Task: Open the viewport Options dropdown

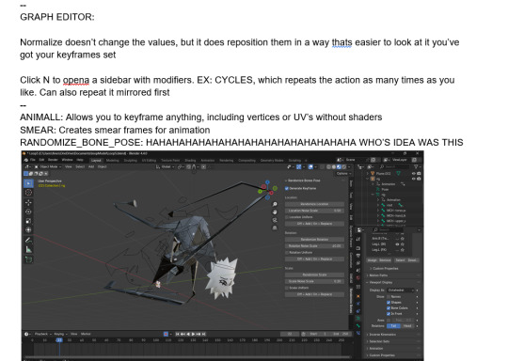Action: [x=343, y=174]
